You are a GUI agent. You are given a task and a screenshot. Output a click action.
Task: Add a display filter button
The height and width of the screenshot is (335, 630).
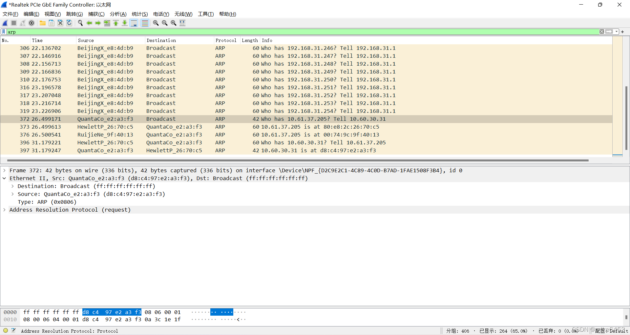coord(622,32)
